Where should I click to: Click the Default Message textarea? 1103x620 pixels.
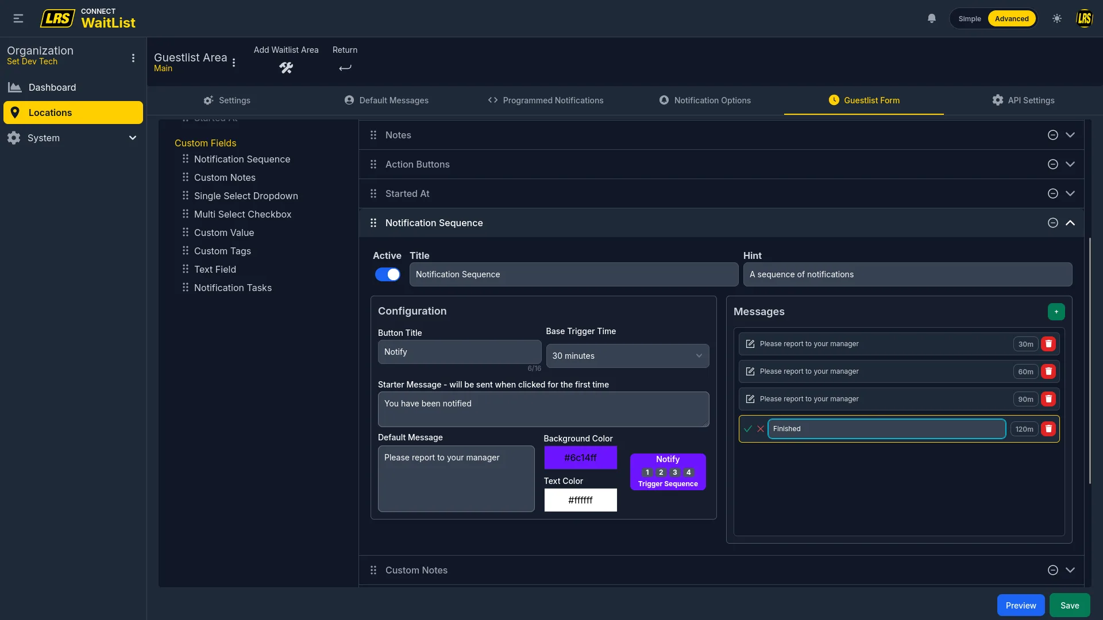click(456, 479)
